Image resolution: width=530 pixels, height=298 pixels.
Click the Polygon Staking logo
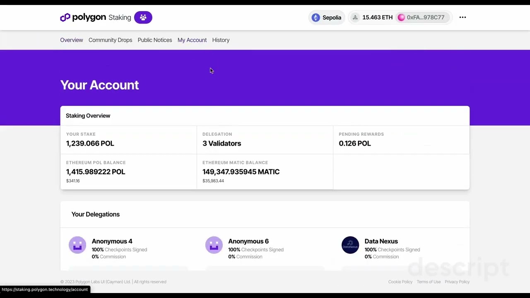pos(95,17)
